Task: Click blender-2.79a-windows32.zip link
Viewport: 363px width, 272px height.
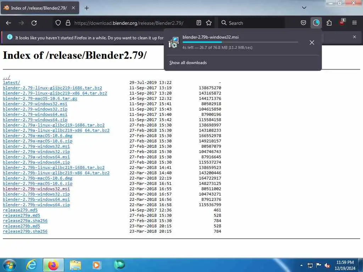Action: pos(37,152)
